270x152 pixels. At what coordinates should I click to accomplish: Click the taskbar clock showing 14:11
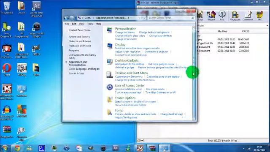pyautogui.click(x=259, y=148)
